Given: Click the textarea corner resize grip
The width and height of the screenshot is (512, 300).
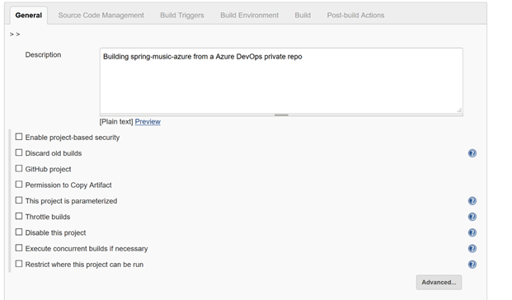Looking at the screenshot, I should (x=459, y=110).
